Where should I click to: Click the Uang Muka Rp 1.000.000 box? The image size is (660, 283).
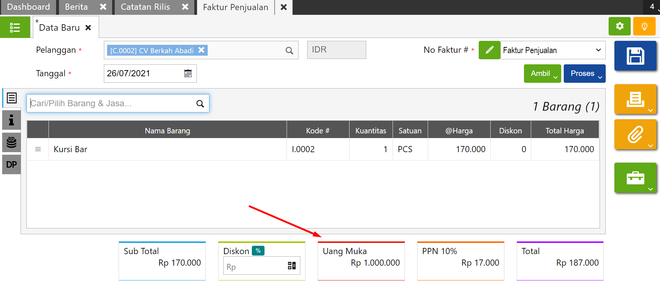(x=361, y=260)
